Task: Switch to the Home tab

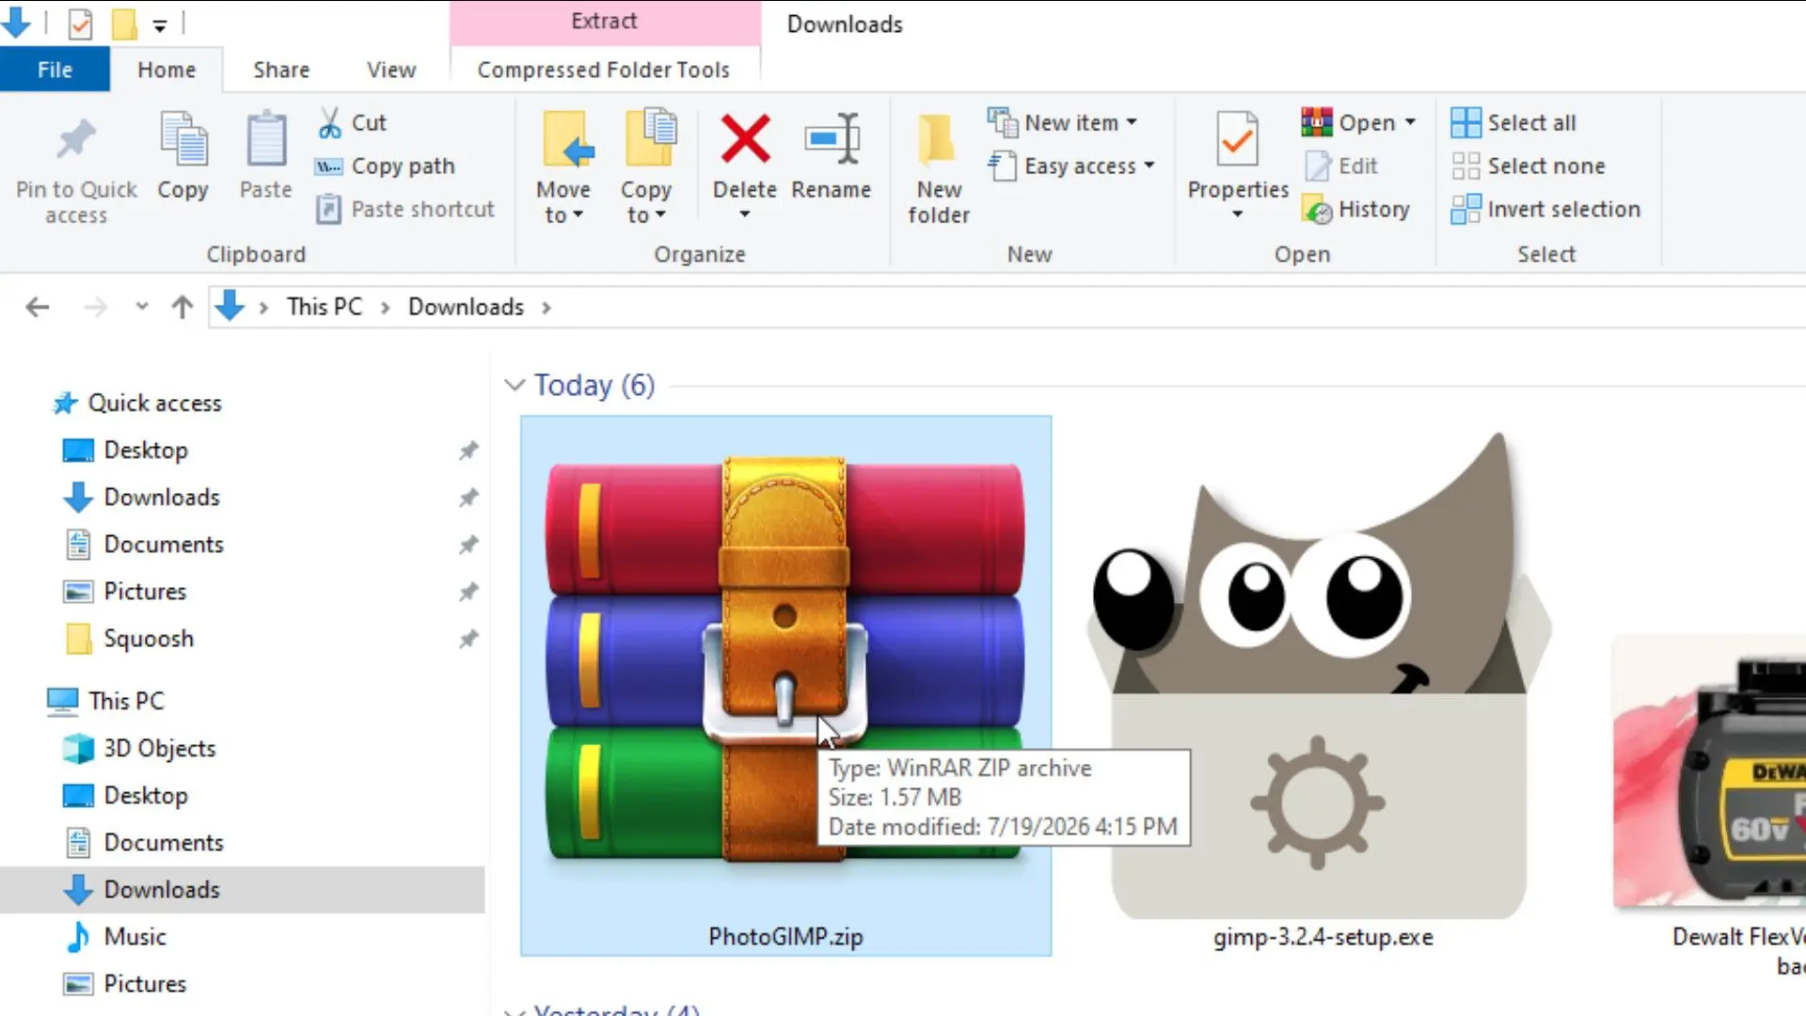Action: click(166, 70)
